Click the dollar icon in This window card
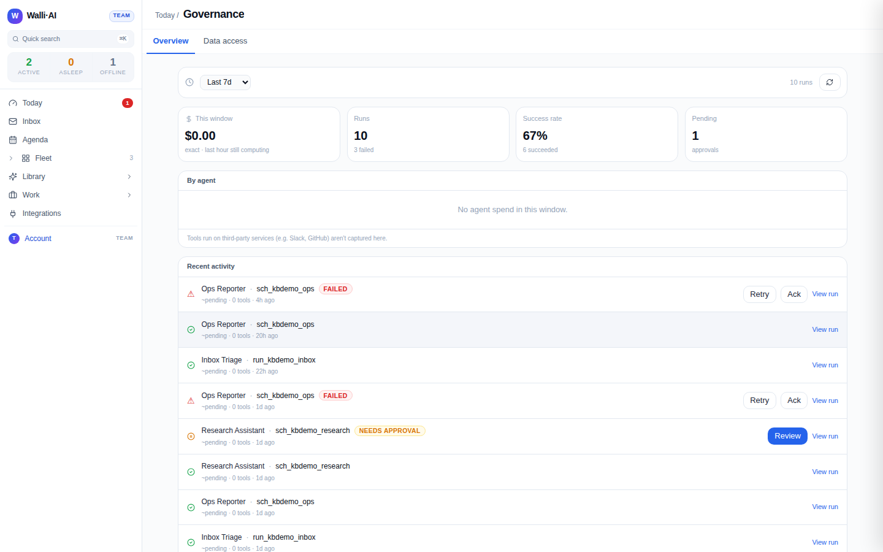 pos(189,119)
